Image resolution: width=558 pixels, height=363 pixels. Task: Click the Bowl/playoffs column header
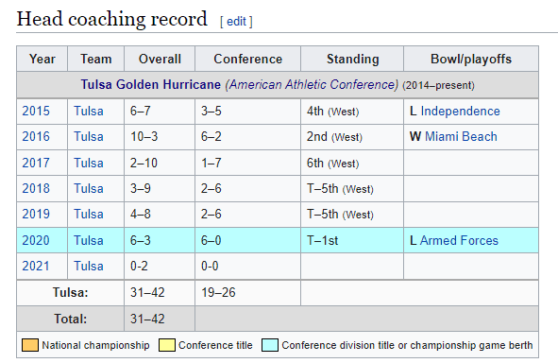pyautogui.click(x=471, y=59)
